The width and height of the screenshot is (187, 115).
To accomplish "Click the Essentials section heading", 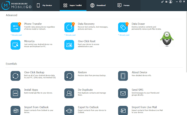I will [x=11, y=64].
